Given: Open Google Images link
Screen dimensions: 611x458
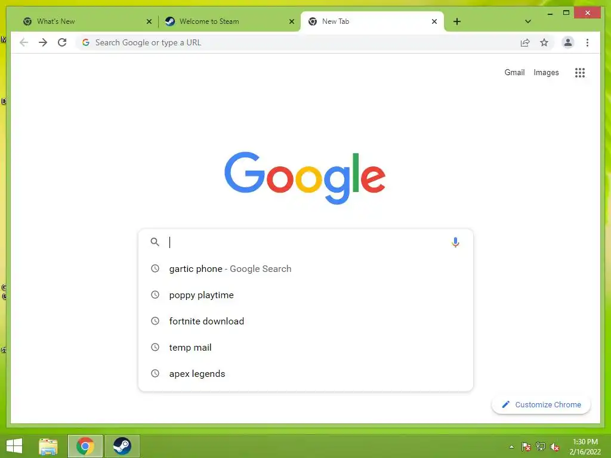Looking at the screenshot, I should 546,72.
